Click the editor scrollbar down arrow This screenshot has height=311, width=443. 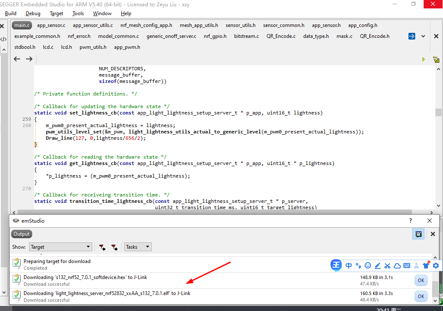(438, 206)
